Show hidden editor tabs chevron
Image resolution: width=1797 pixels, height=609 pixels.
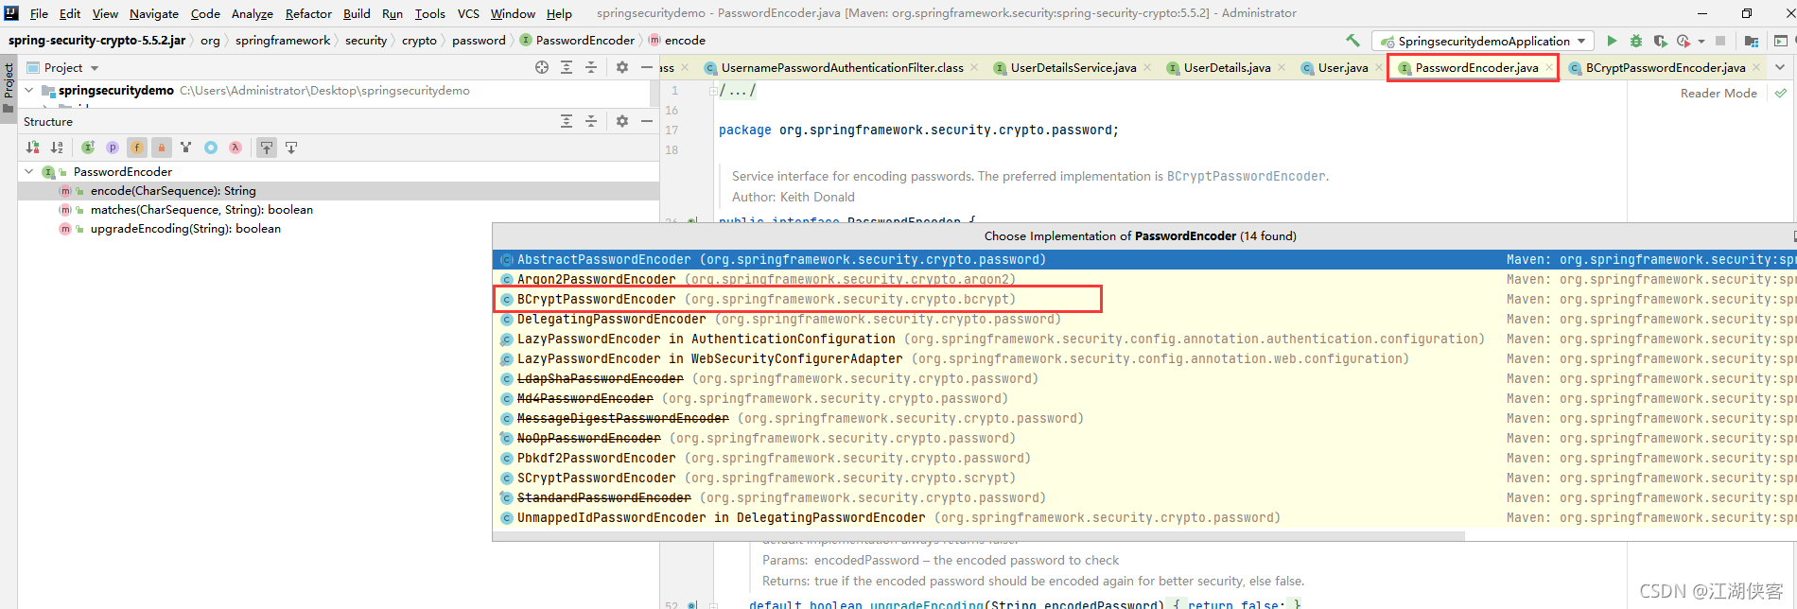1780,67
